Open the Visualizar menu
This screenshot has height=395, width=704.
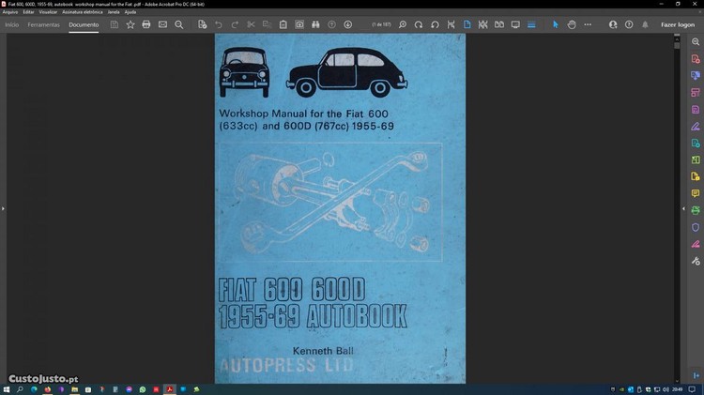click(x=48, y=11)
